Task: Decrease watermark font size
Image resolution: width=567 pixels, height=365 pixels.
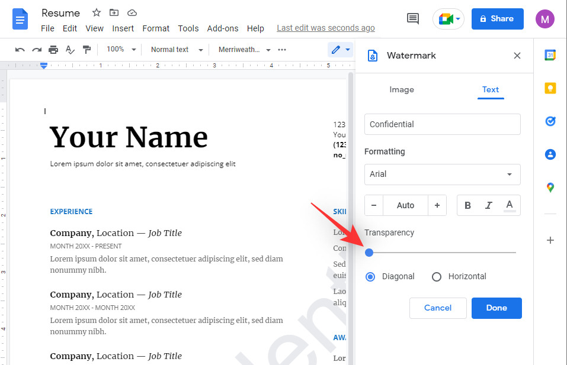Action: coord(374,205)
